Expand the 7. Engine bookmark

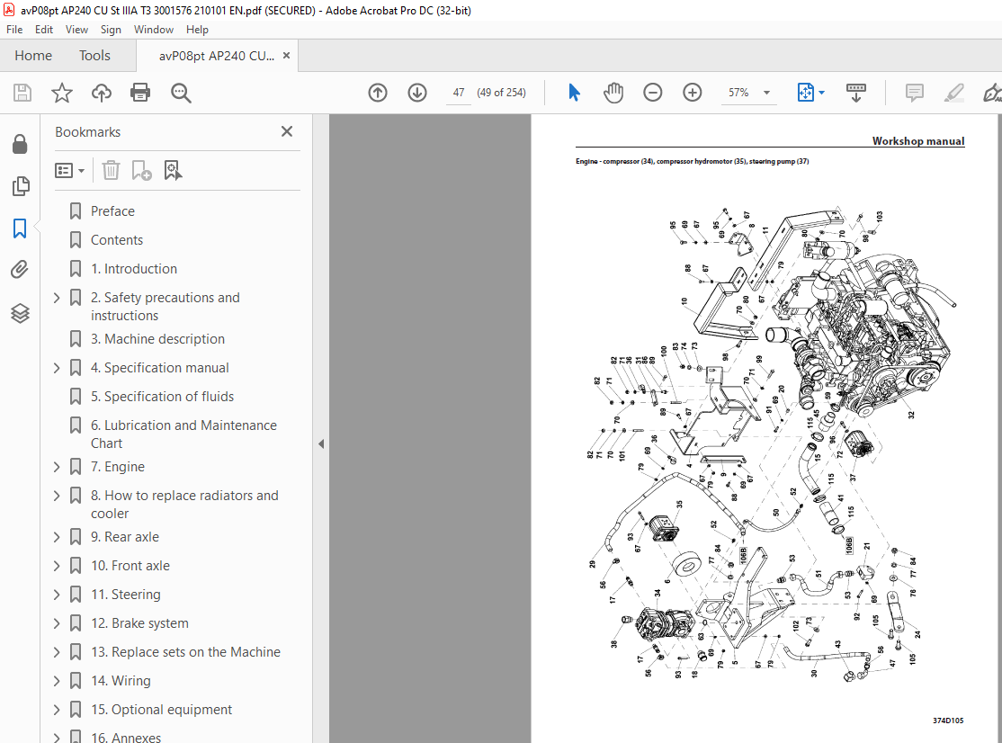tap(57, 467)
